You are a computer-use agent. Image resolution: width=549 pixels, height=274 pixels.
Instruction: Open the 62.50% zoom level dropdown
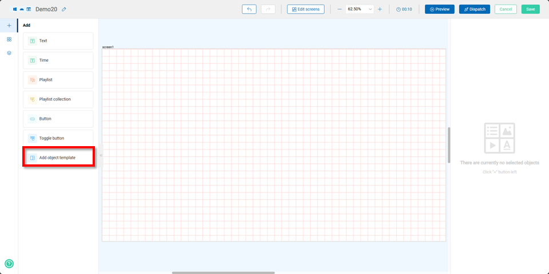360,9
